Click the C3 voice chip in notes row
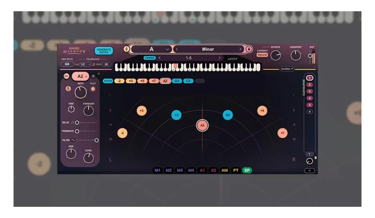This screenshot has width=375, height=218. pos(188,81)
